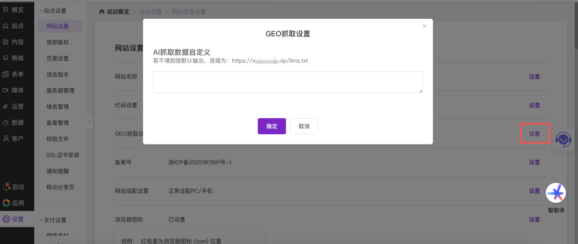The image size is (578, 244).
Task: Open SSL证书安装 menu item
Action: click(x=63, y=155)
